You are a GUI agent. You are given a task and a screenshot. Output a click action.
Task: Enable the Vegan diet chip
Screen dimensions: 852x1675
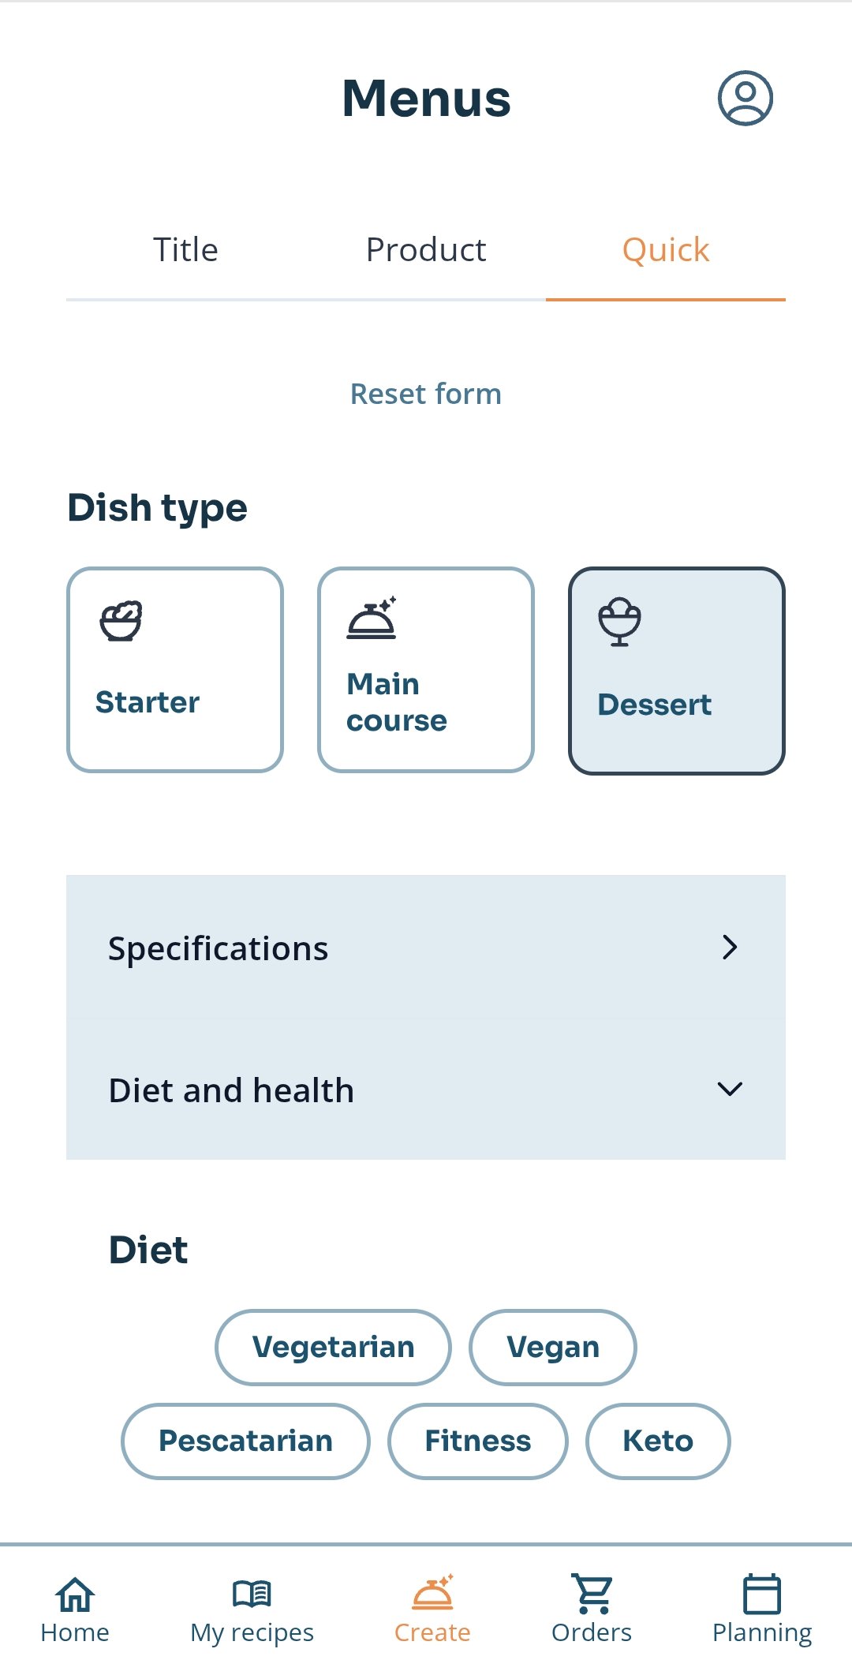pyautogui.click(x=553, y=1348)
